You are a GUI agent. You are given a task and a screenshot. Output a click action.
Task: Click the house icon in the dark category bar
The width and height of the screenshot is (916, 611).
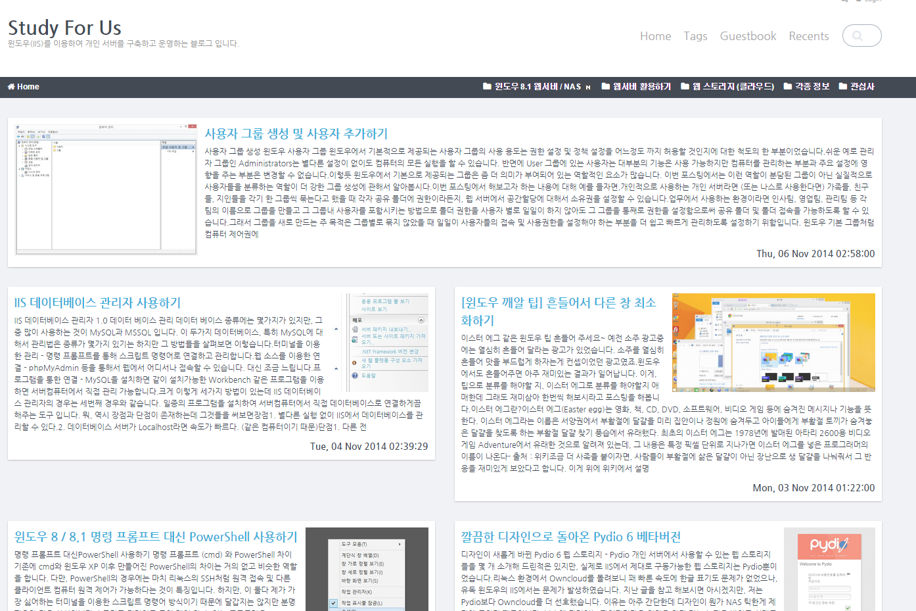point(11,87)
